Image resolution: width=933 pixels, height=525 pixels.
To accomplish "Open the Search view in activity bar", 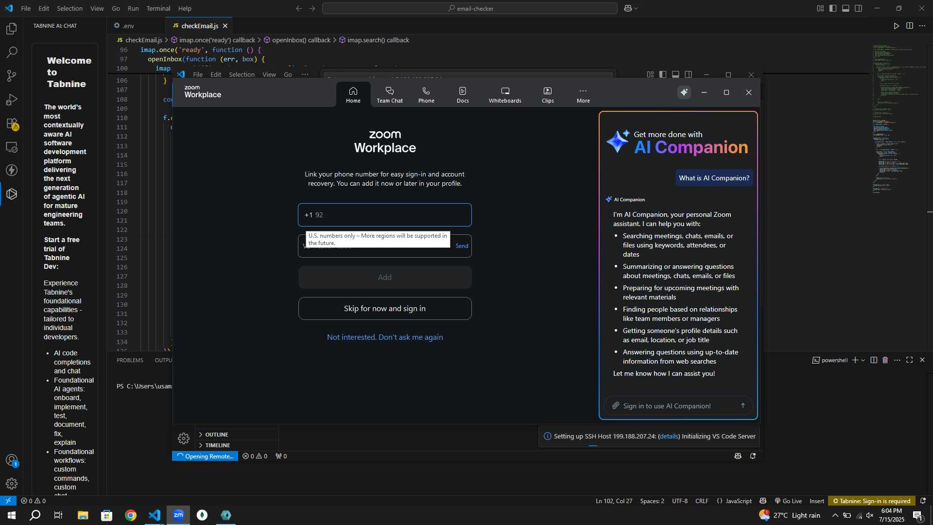I will pyautogui.click(x=12, y=52).
